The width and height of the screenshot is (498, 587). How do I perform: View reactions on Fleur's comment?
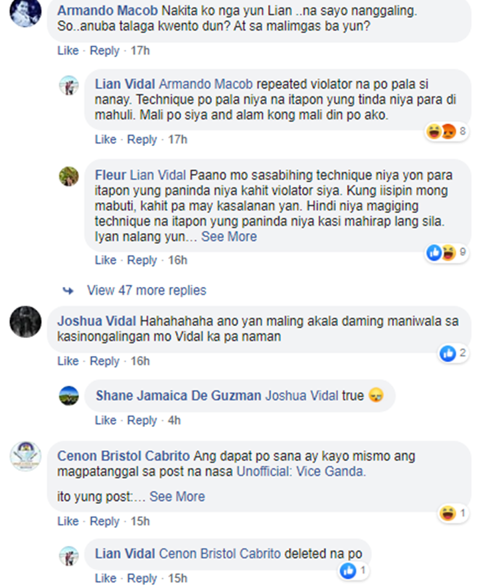click(x=446, y=253)
